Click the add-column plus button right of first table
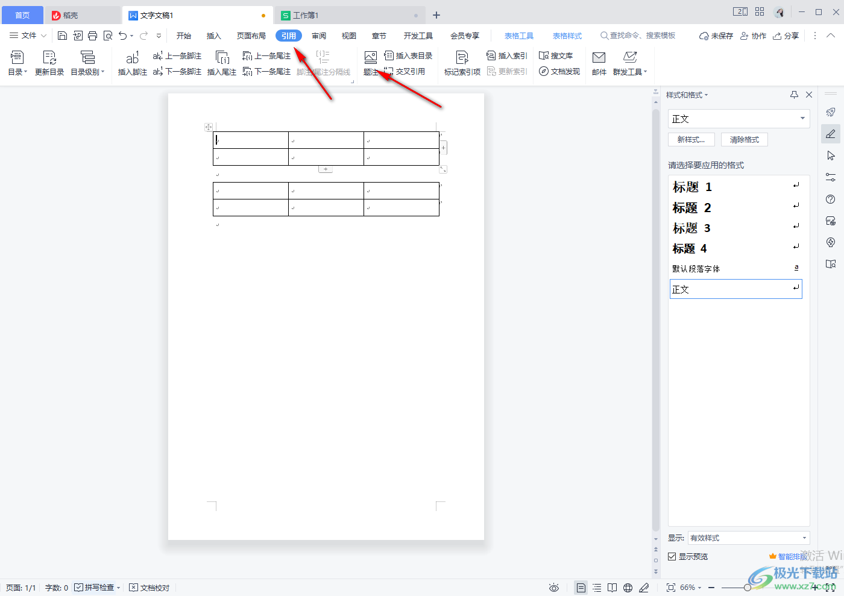The width and height of the screenshot is (844, 596). [443, 148]
